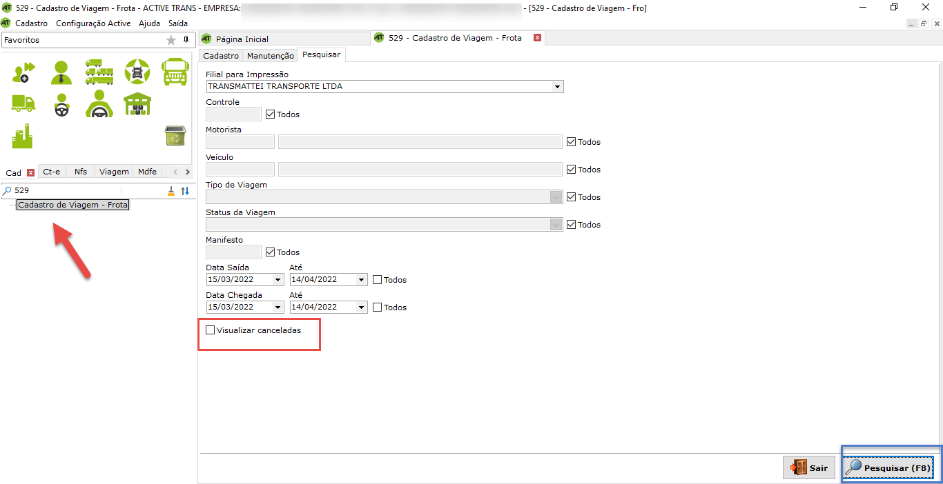Image resolution: width=943 pixels, height=484 pixels.
Task: Click the recycle bin icon in Favoritos
Action: point(175,136)
